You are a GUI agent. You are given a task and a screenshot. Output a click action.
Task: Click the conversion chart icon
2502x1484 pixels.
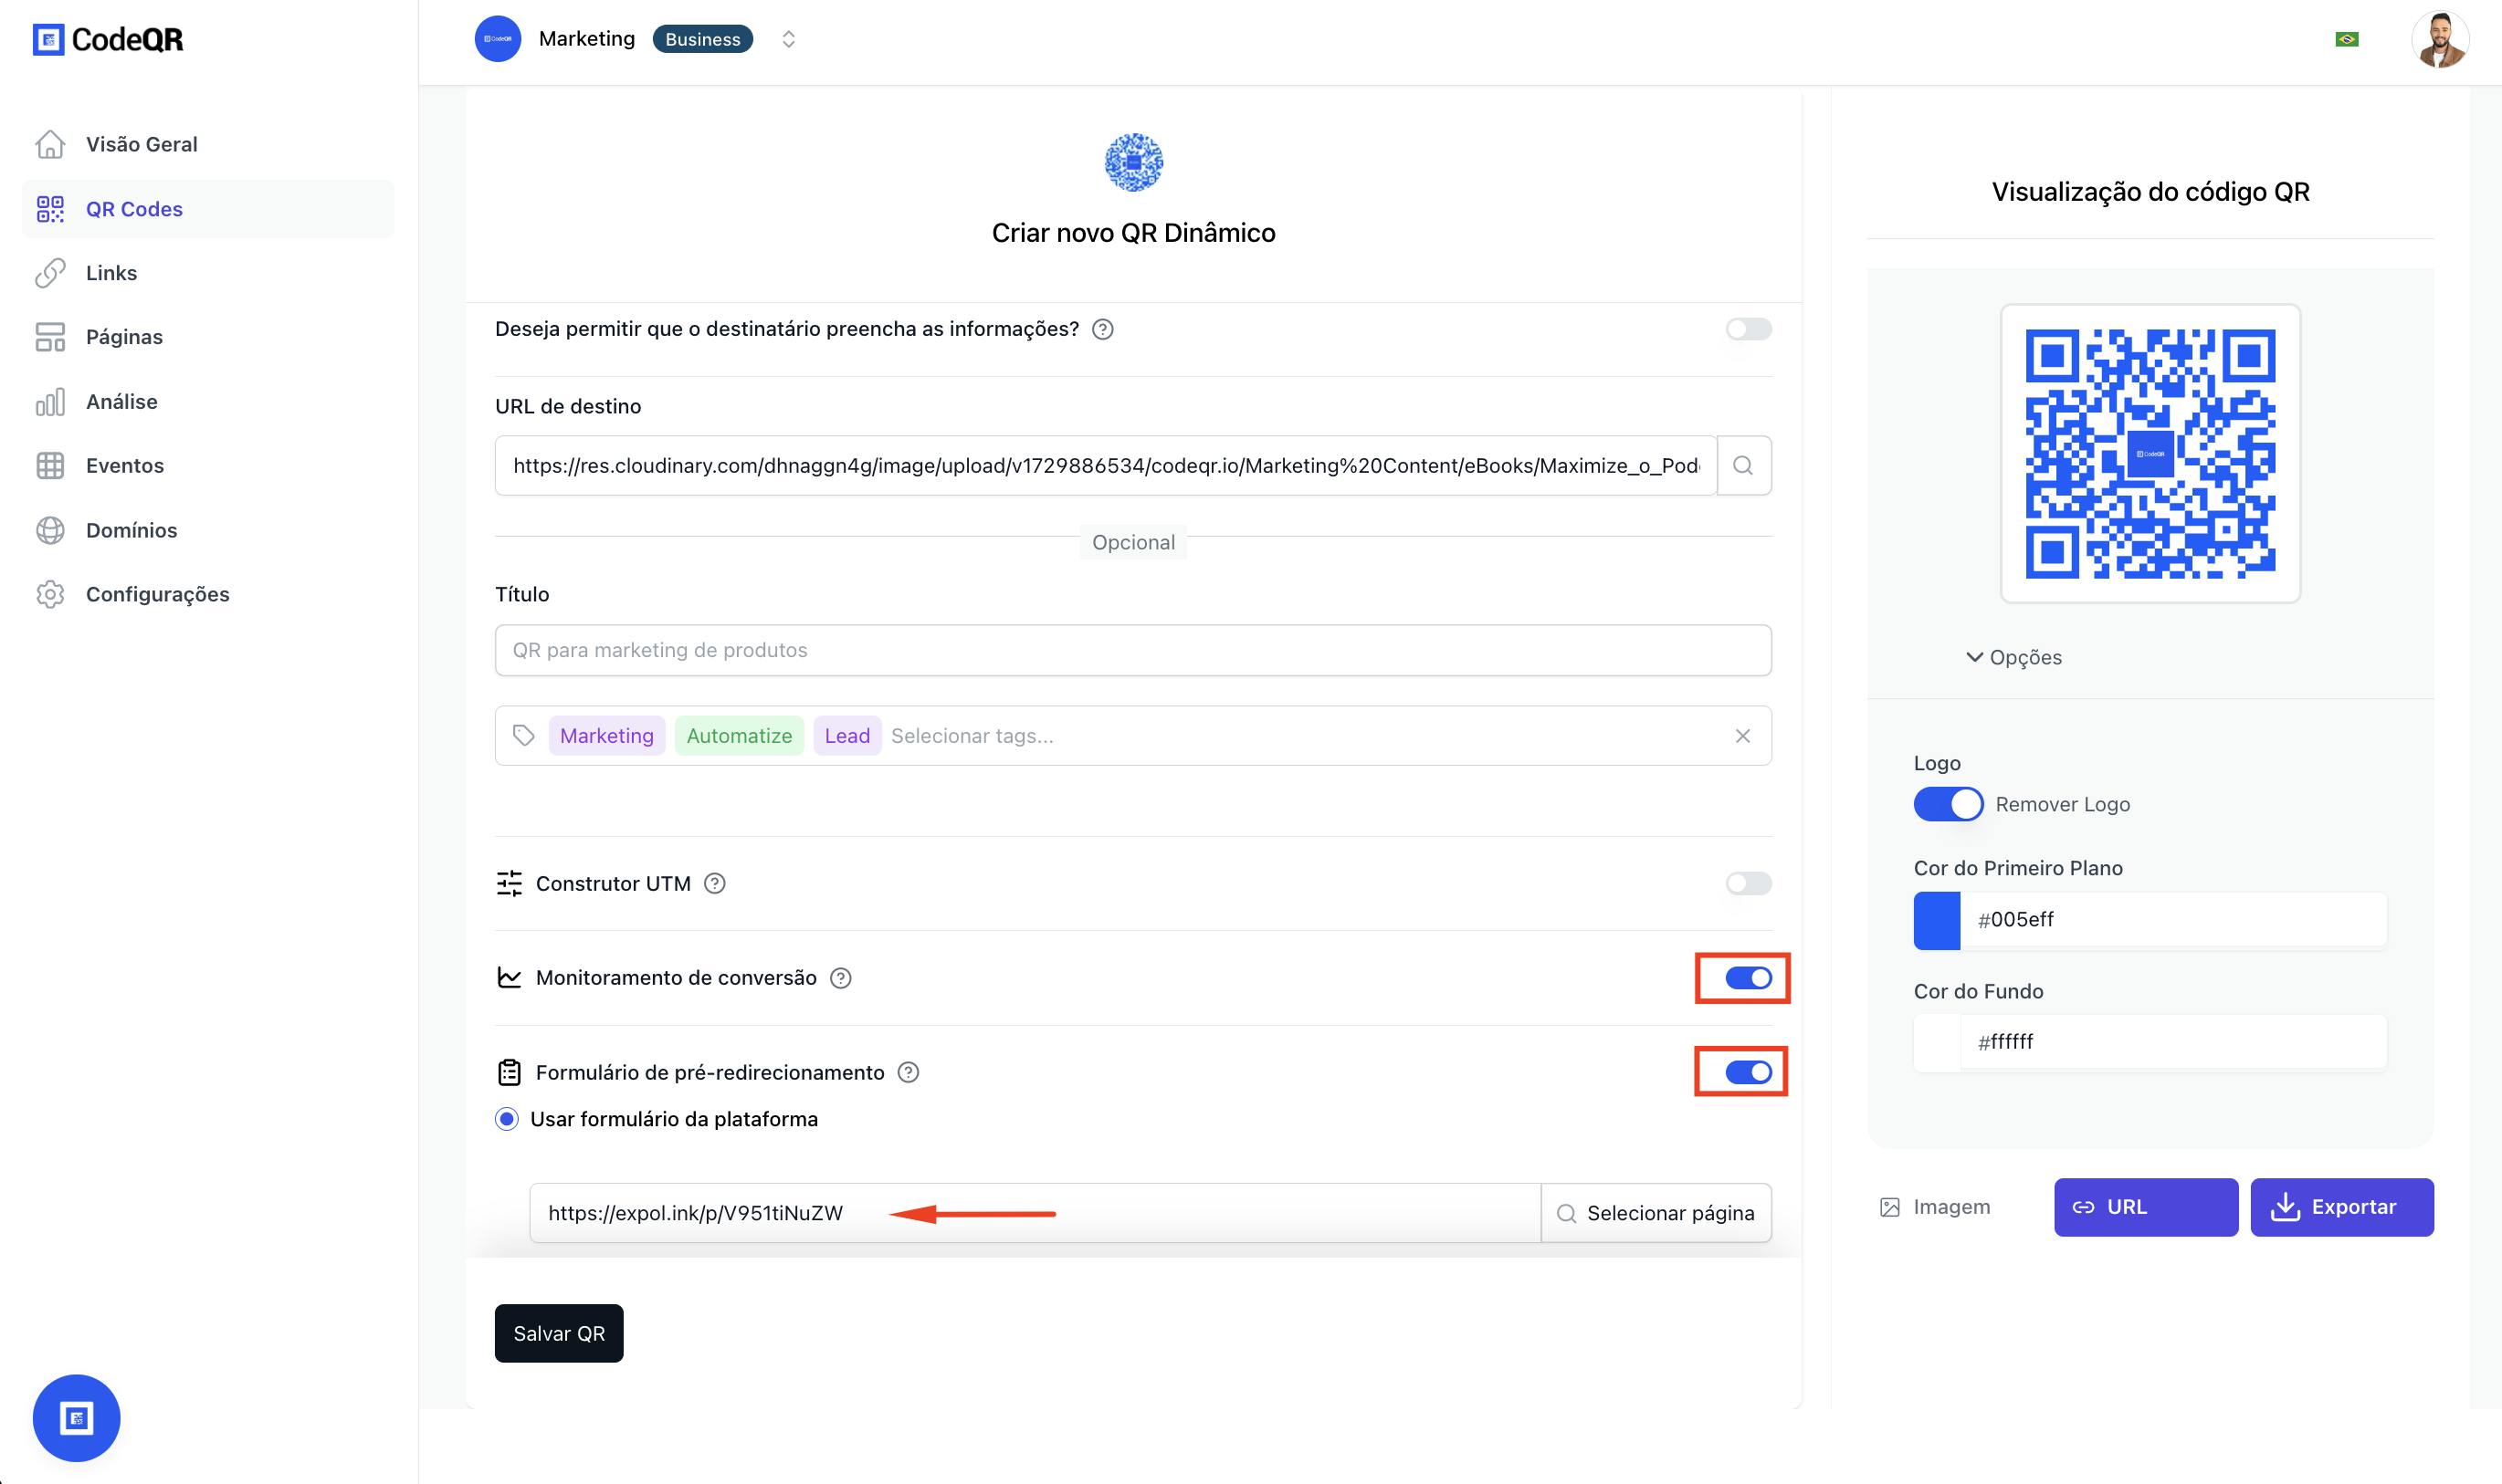click(x=510, y=978)
